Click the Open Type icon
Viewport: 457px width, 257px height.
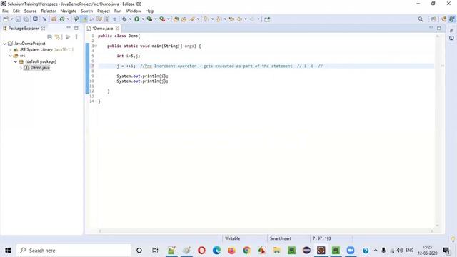point(176,19)
